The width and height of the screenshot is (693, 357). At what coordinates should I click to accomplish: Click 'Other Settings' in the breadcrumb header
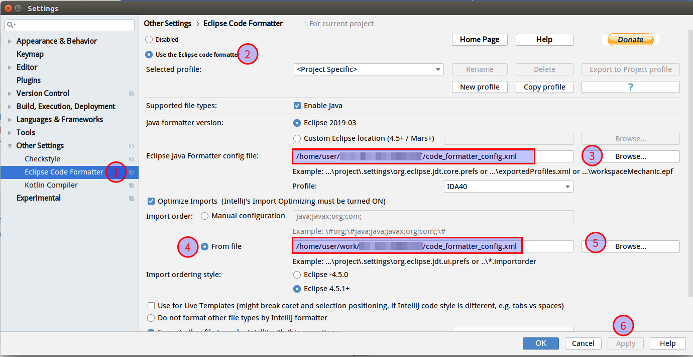coord(168,24)
